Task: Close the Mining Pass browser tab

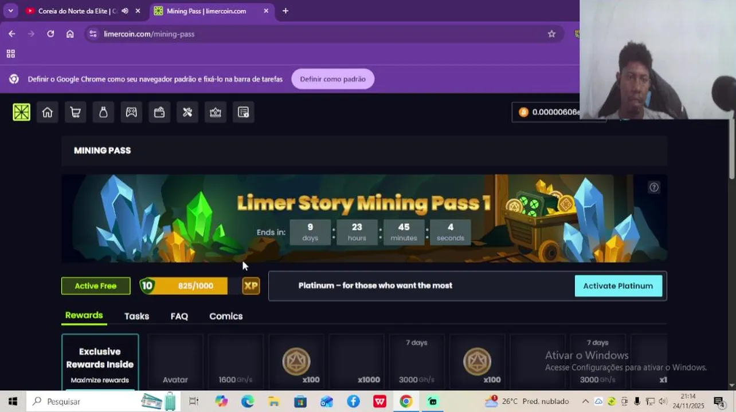Action: click(266, 11)
